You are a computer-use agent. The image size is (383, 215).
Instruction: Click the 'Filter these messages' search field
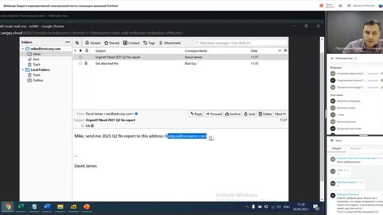click(x=241, y=43)
